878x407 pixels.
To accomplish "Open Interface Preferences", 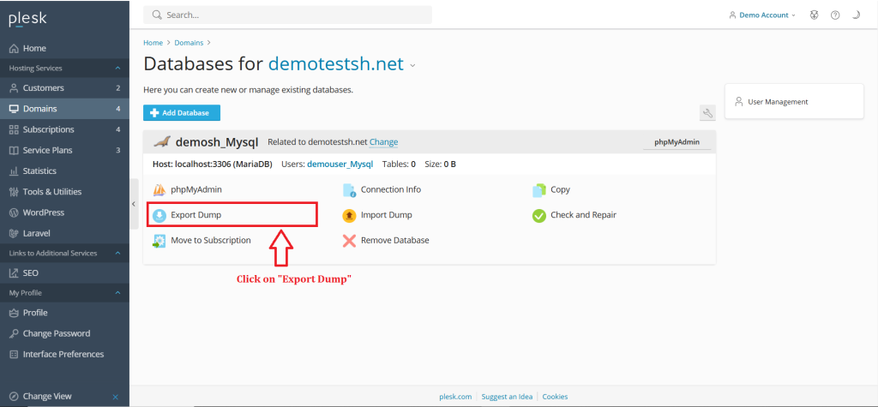I will 64,354.
